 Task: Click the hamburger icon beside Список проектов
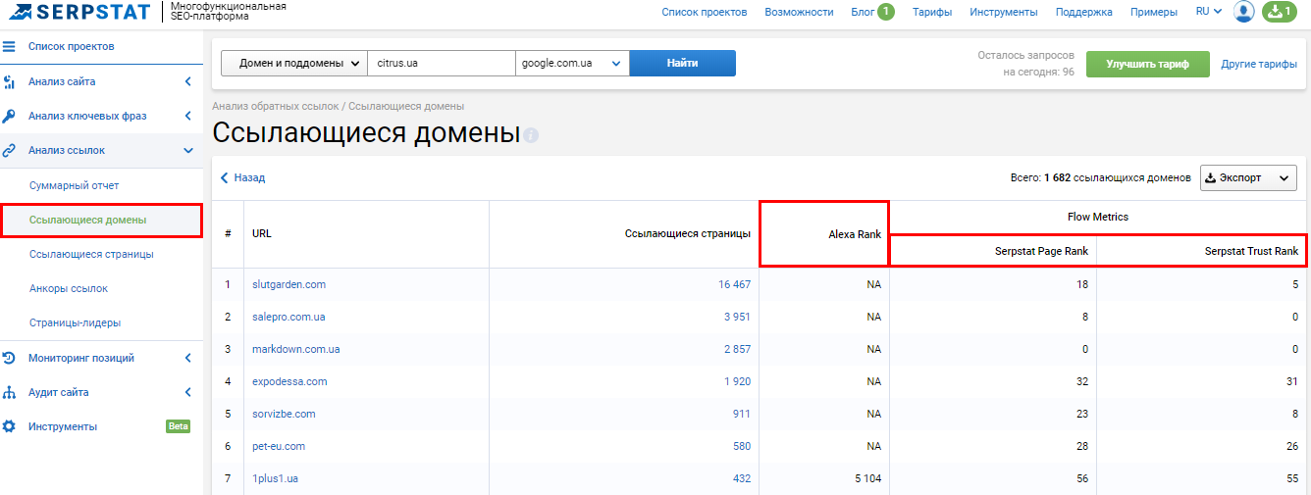coord(9,46)
